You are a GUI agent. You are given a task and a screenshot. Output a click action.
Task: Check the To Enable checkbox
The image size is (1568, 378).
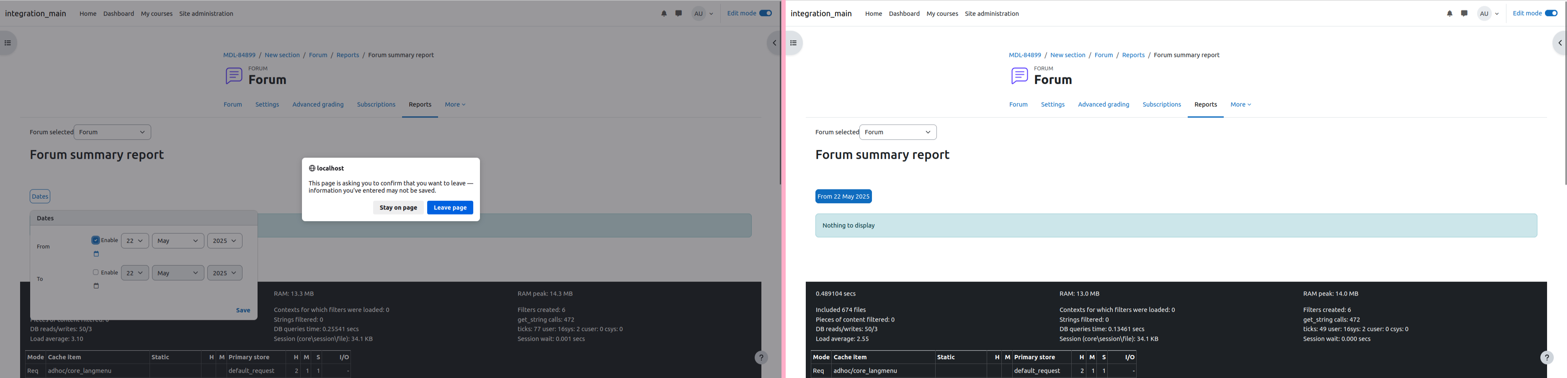95,272
